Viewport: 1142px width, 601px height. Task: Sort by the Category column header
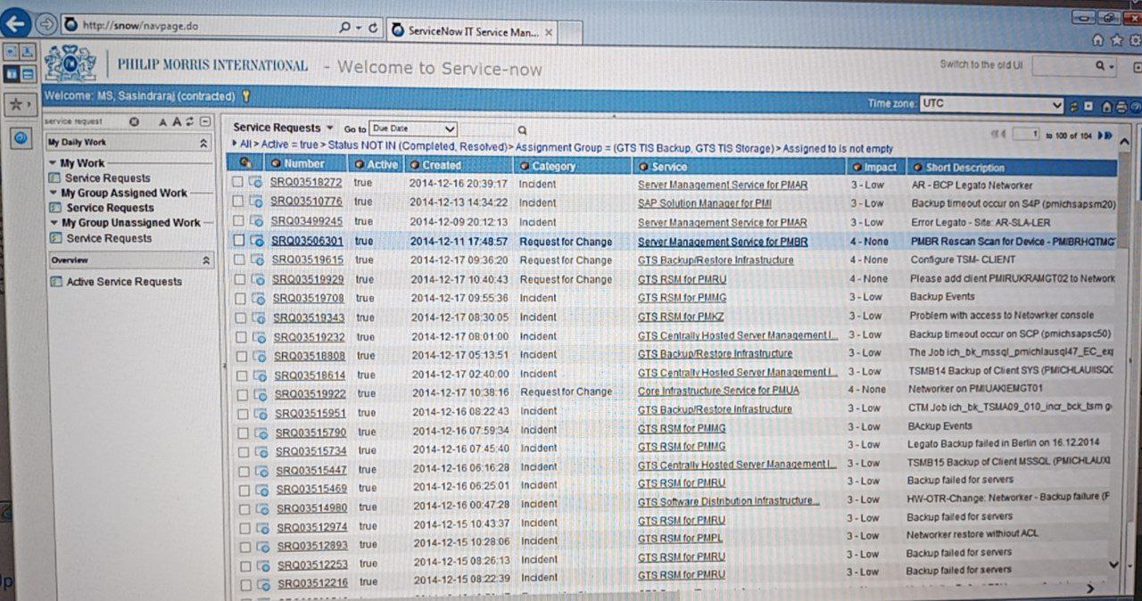click(x=553, y=166)
